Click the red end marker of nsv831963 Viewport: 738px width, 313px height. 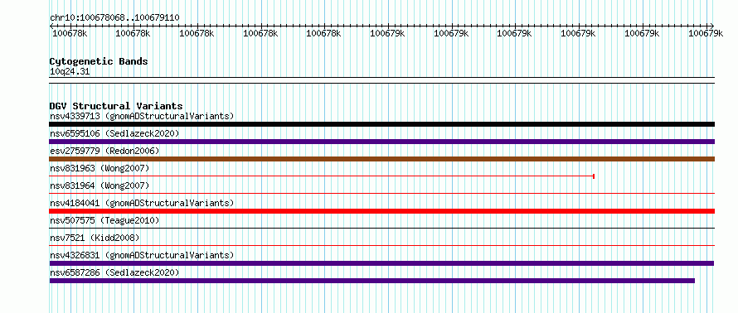[594, 176]
